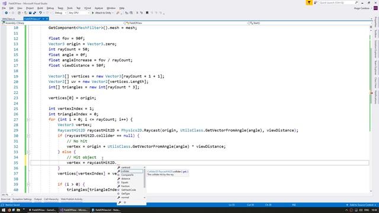Image resolution: width=379 pixels, height=213 pixels.
Task: Open FieldOfView.txt Notepad taskbar window
Action: 106,210
